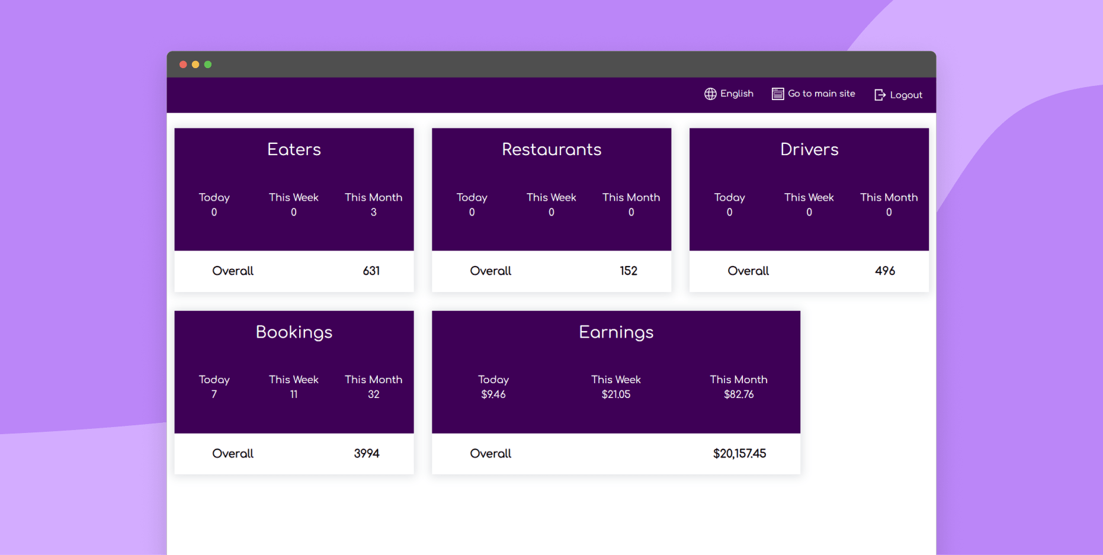Screen dimensions: 1103x555
Task: Click Restaurants overall value 152
Action: tap(629, 271)
